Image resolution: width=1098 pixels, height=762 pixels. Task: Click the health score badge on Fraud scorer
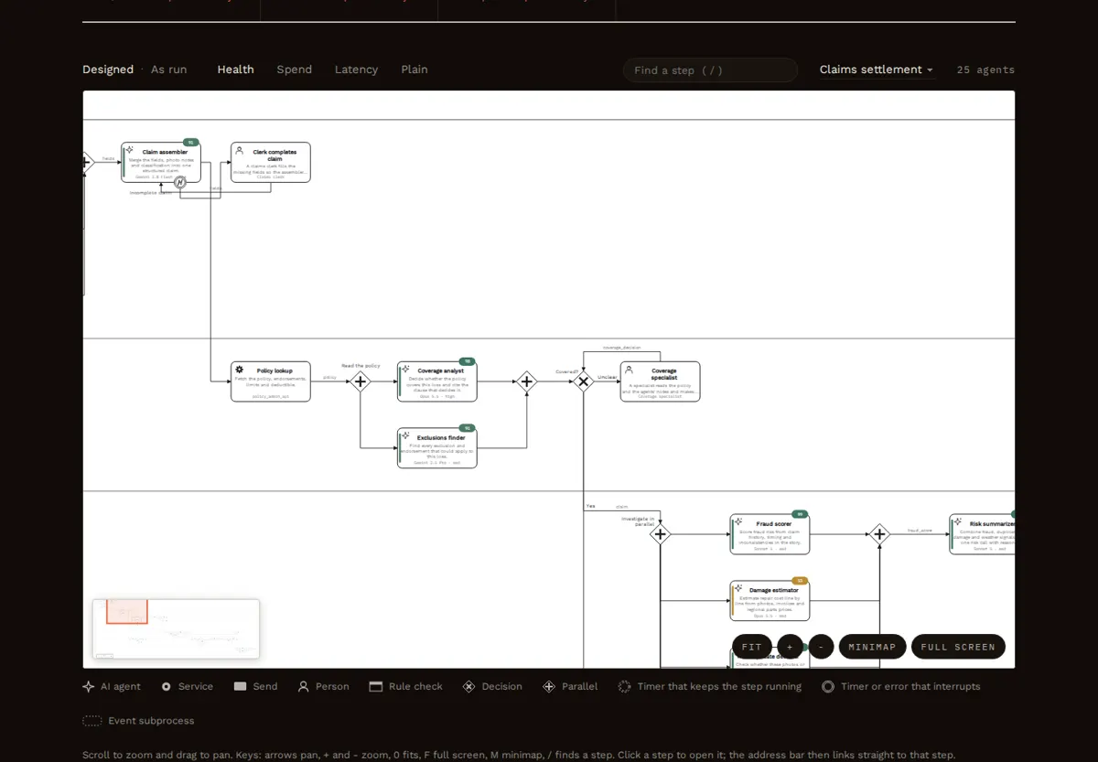pos(800,514)
